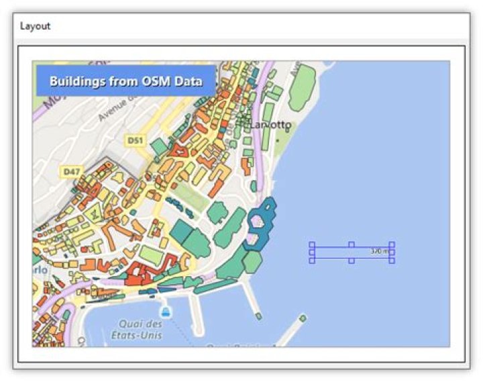
Task: Click the top-right handle of the scale bar
Action: pyautogui.click(x=392, y=245)
